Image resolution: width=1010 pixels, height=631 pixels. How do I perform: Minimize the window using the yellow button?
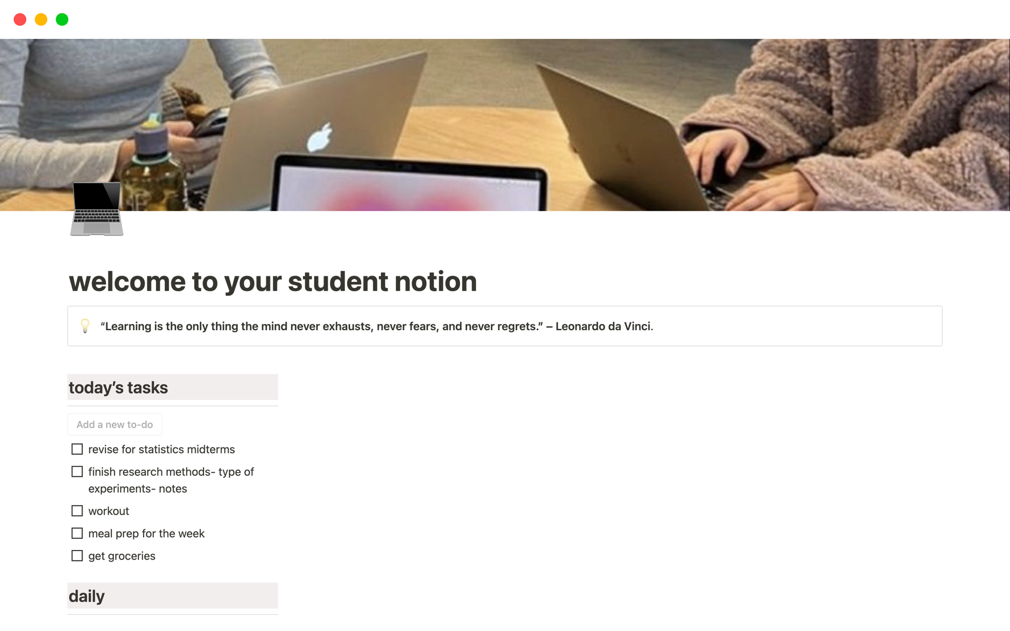click(41, 19)
